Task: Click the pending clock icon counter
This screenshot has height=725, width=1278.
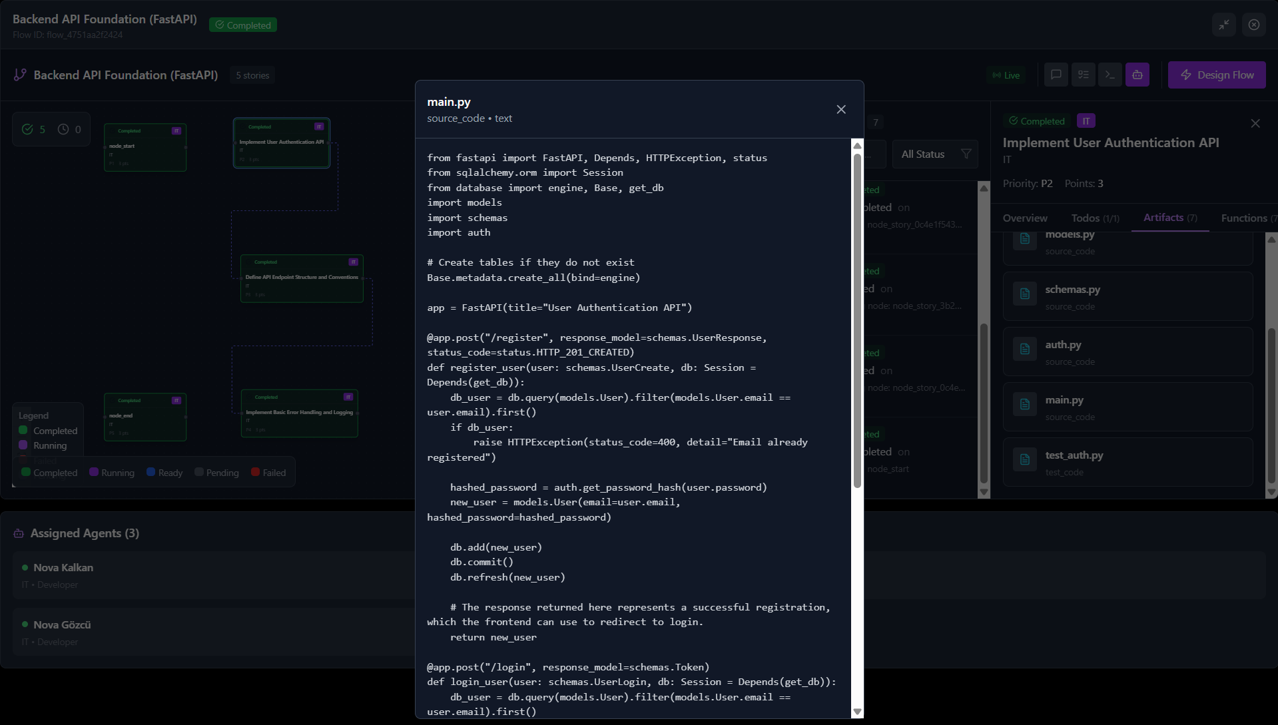Action: tap(63, 129)
